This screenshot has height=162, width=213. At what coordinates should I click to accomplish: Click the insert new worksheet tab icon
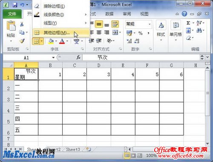click(89, 149)
